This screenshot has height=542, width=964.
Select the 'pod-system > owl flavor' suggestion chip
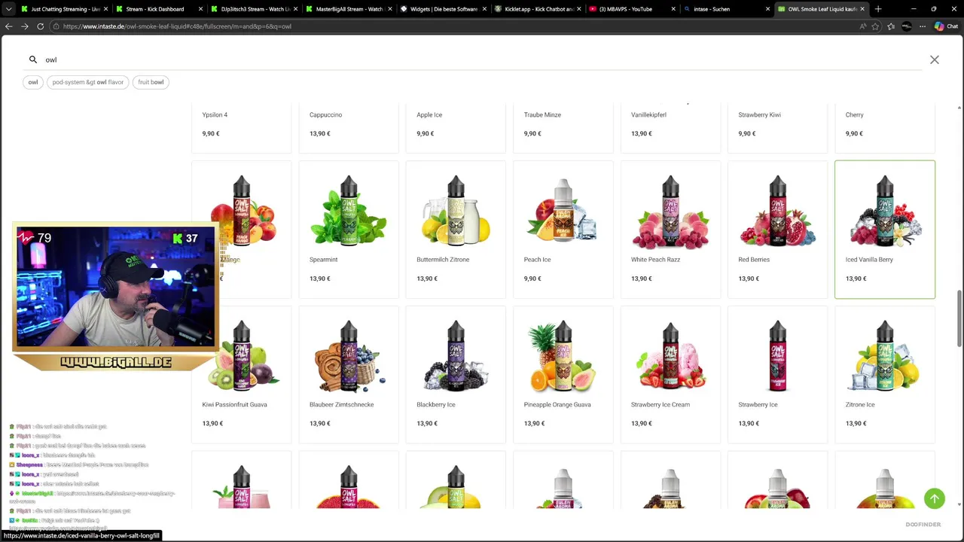click(x=88, y=82)
